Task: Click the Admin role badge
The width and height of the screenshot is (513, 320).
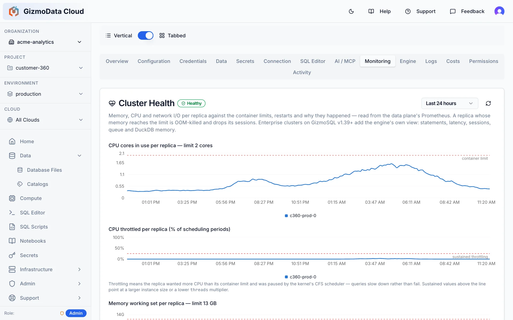Action: coord(76,313)
